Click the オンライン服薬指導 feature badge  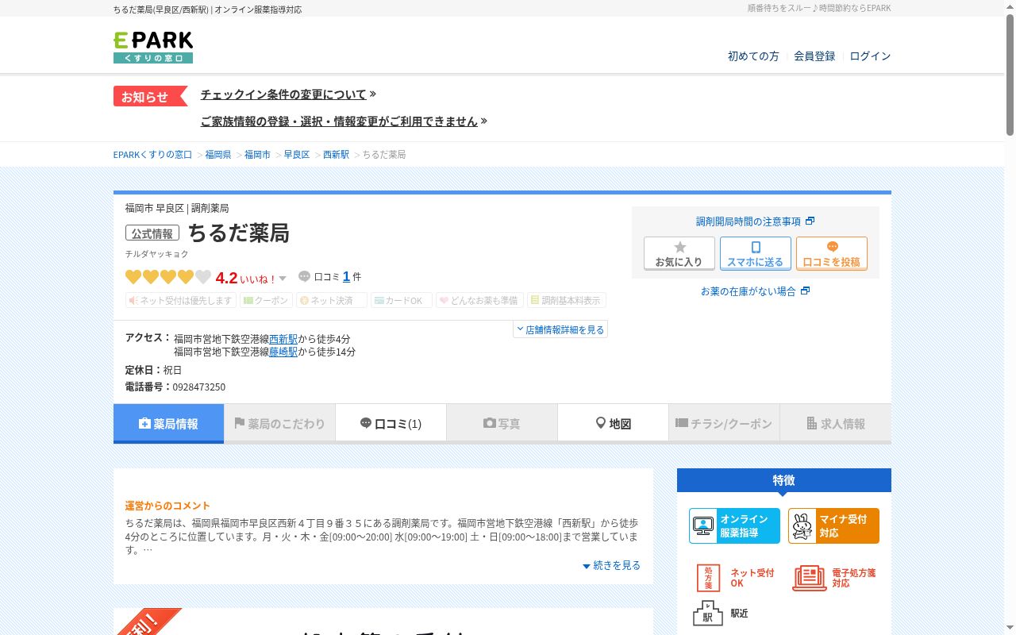pos(734,525)
